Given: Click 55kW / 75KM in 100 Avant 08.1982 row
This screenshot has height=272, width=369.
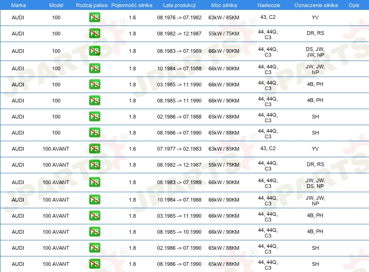Looking at the screenshot, I should (x=224, y=165).
